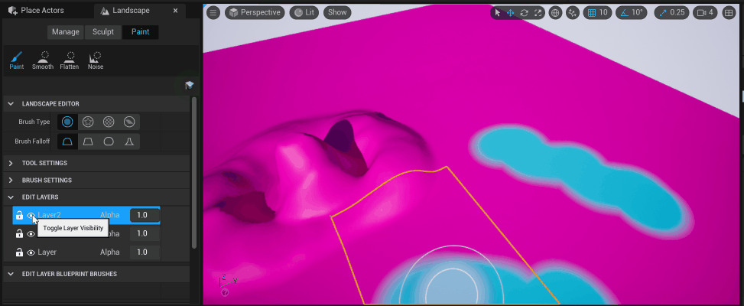Open the Show flags dropdown
The width and height of the screenshot is (744, 306).
(x=337, y=13)
